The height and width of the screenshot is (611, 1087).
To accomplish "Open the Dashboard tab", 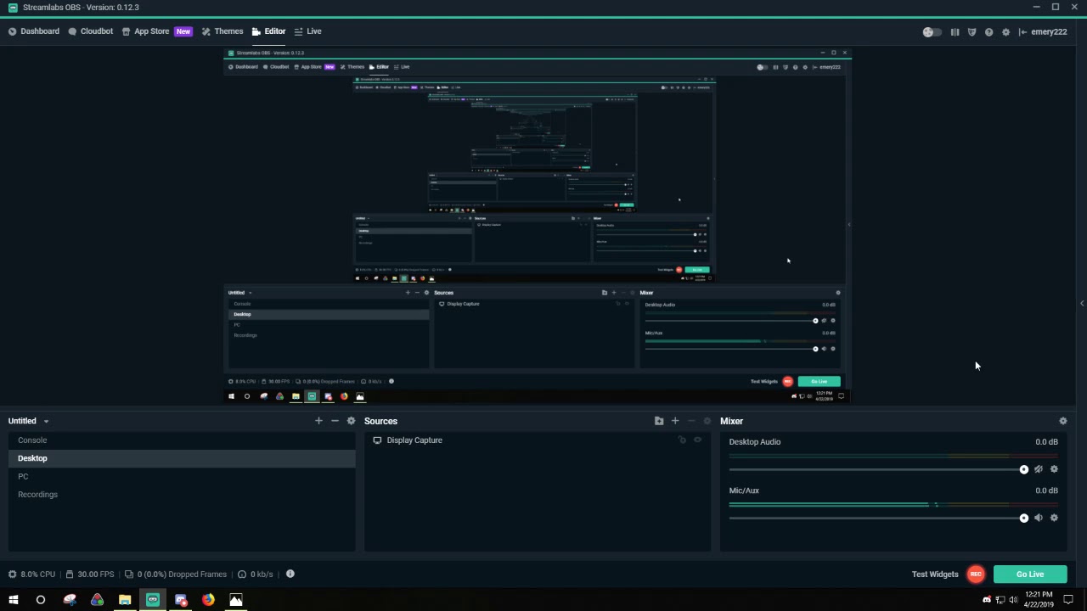I will [x=34, y=31].
